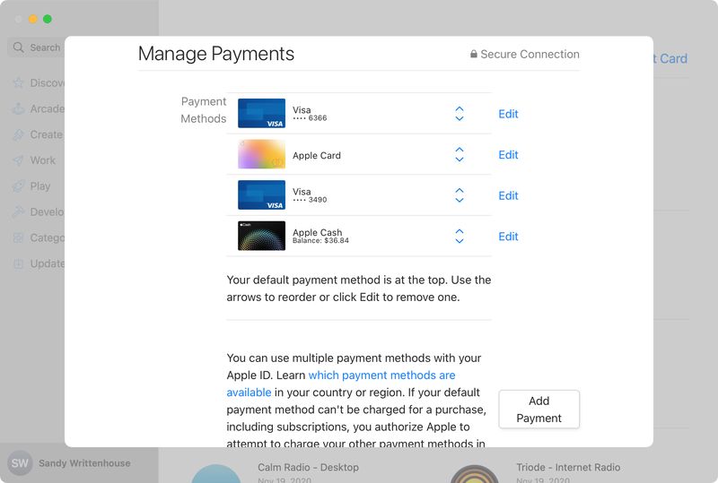The height and width of the screenshot is (483, 718).
Task: Move Visa 3490 up with arrow
Action: [x=460, y=190]
